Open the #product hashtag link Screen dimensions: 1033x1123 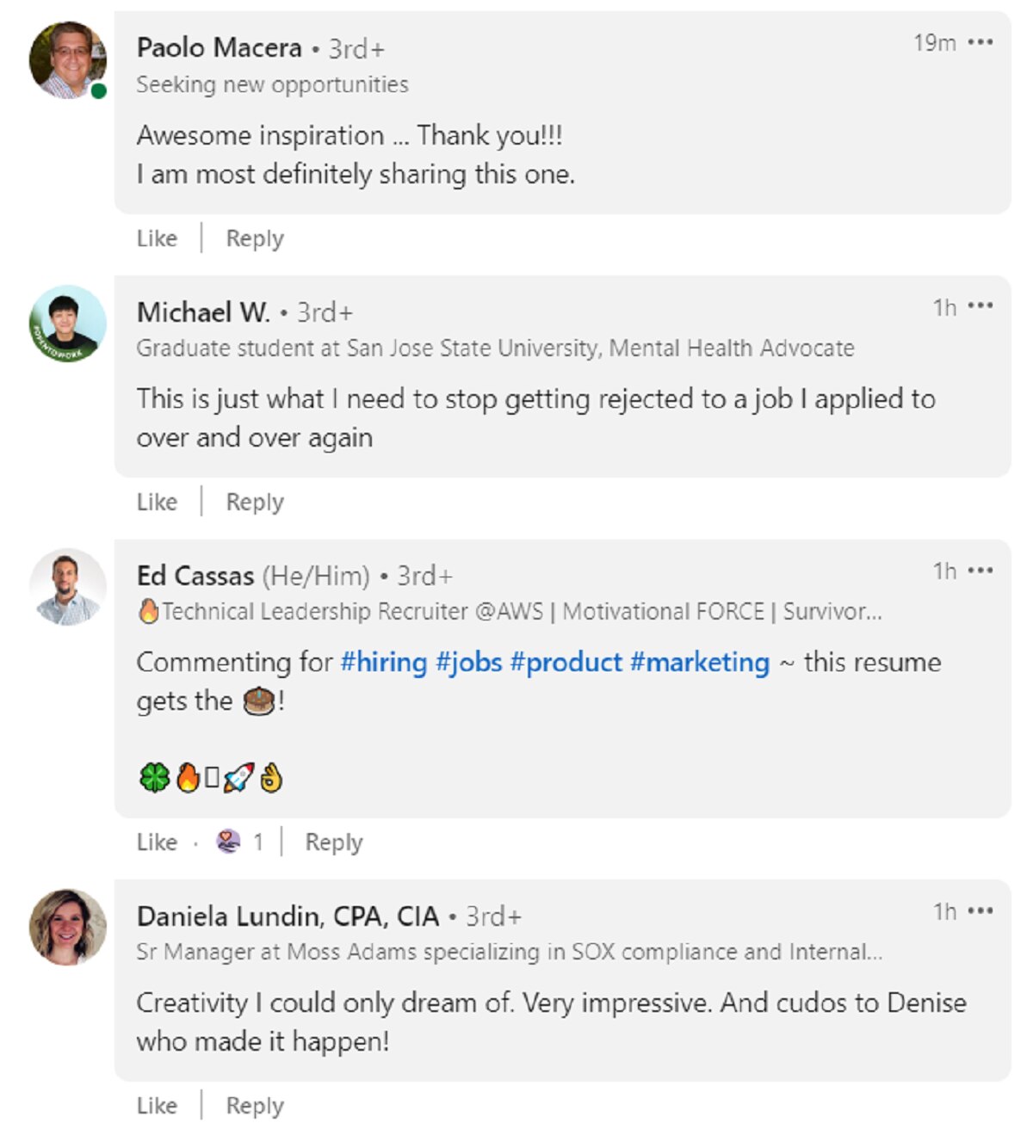pos(566,662)
